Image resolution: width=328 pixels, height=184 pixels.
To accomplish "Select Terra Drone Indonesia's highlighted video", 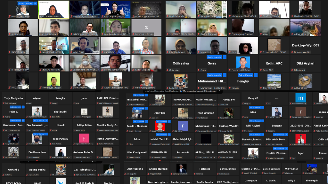I will point(53,10).
